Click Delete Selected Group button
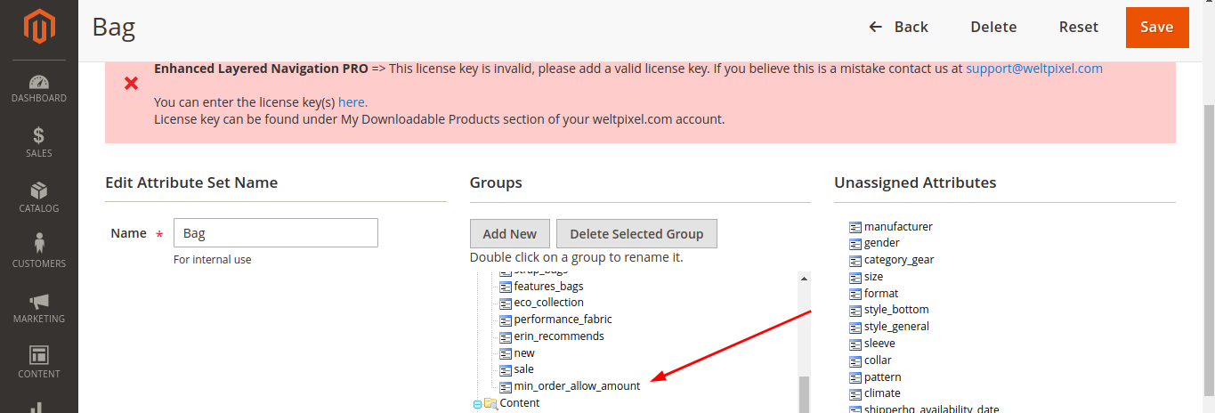 click(x=636, y=234)
